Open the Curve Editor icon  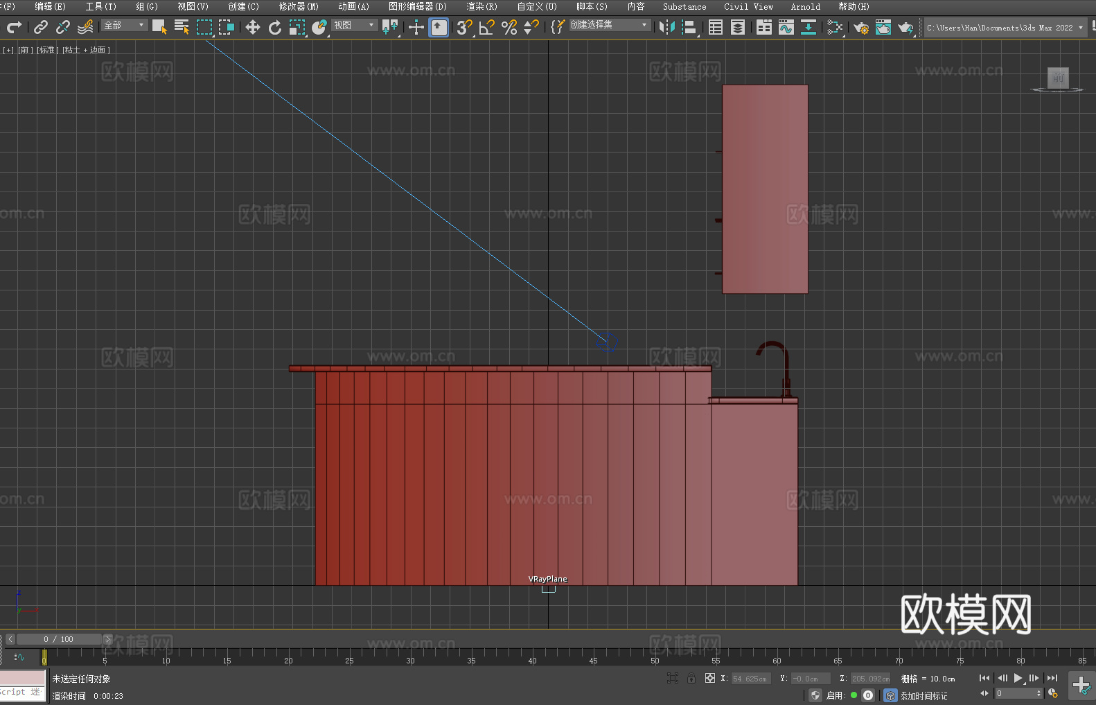[786, 27]
